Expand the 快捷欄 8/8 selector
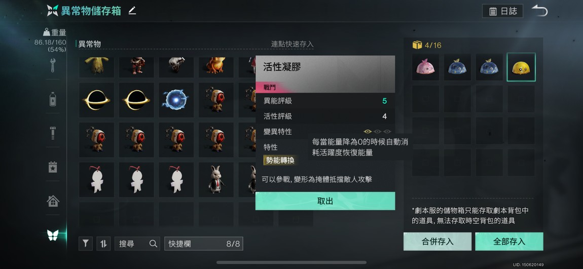583x269 pixels. click(x=204, y=244)
